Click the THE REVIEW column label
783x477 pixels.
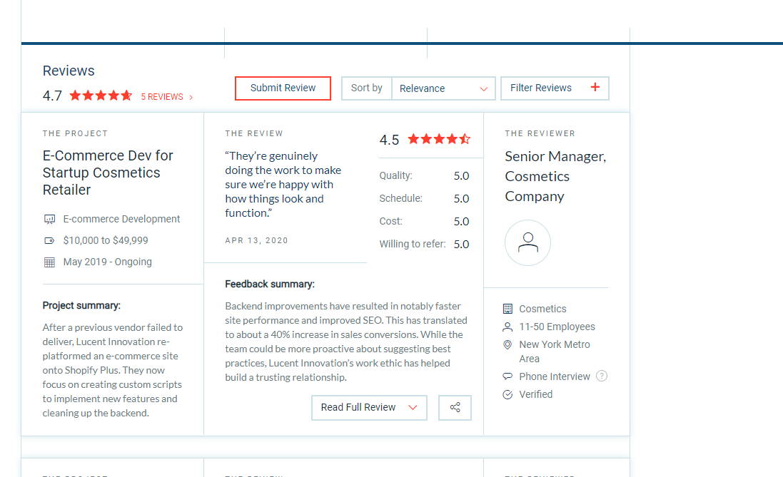click(254, 134)
